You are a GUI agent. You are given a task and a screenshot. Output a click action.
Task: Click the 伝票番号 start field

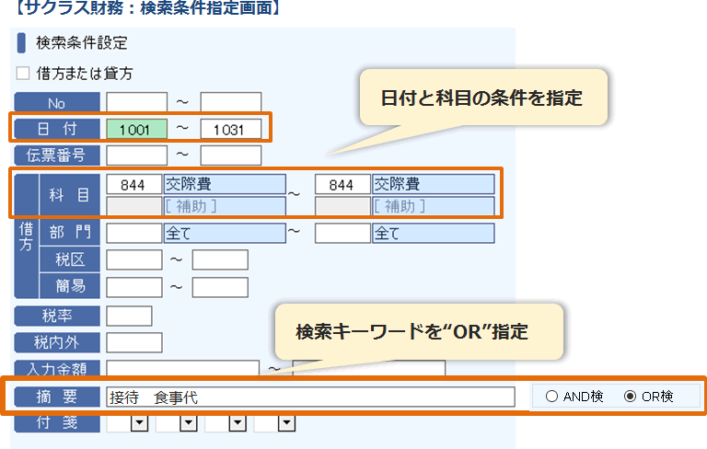136,155
